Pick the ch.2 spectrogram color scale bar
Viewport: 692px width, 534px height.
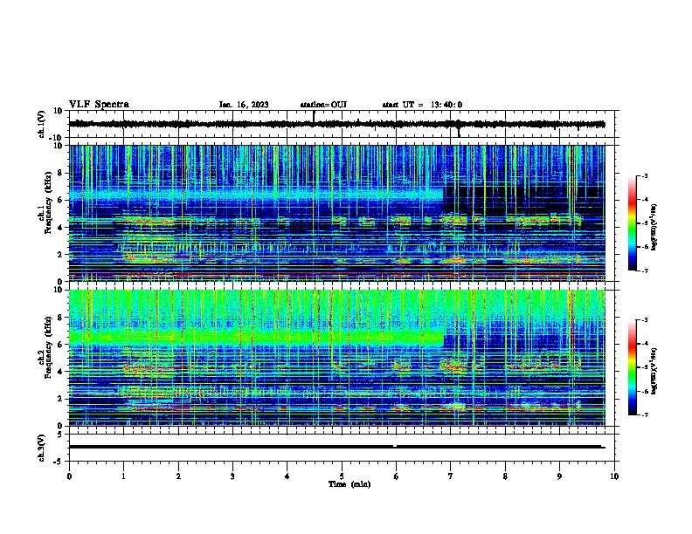tap(633, 367)
